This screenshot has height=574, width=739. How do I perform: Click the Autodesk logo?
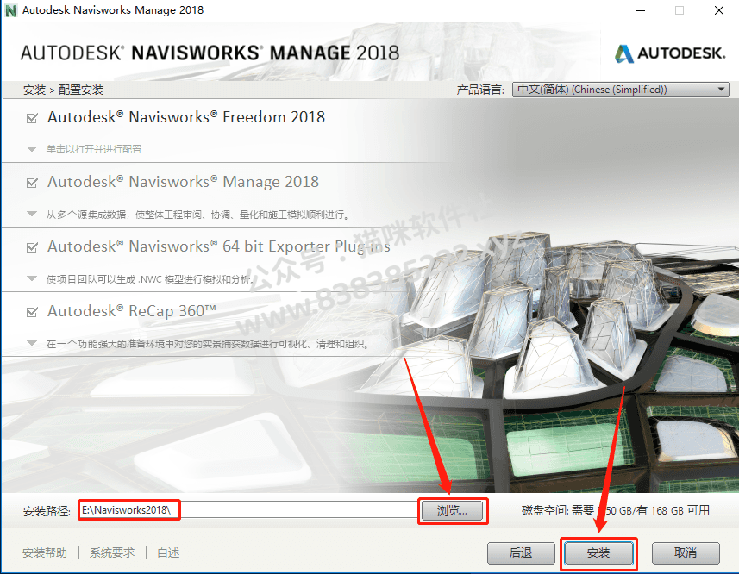click(x=670, y=53)
